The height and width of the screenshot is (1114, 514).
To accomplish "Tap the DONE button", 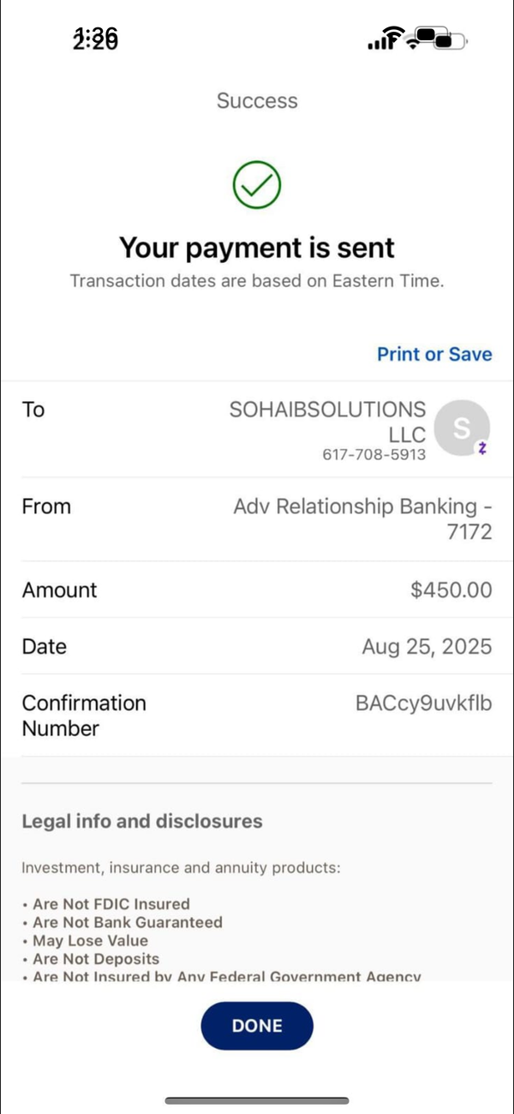I will click(x=257, y=1026).
